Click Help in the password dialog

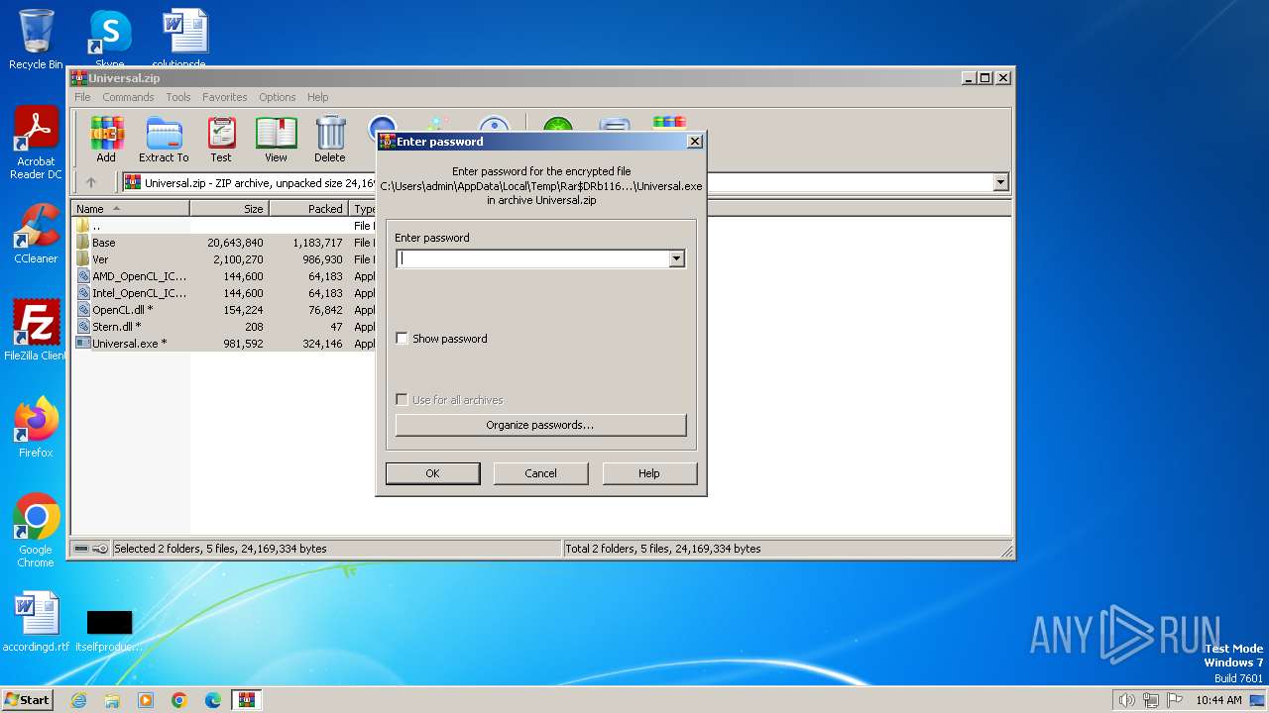[649, 473]
